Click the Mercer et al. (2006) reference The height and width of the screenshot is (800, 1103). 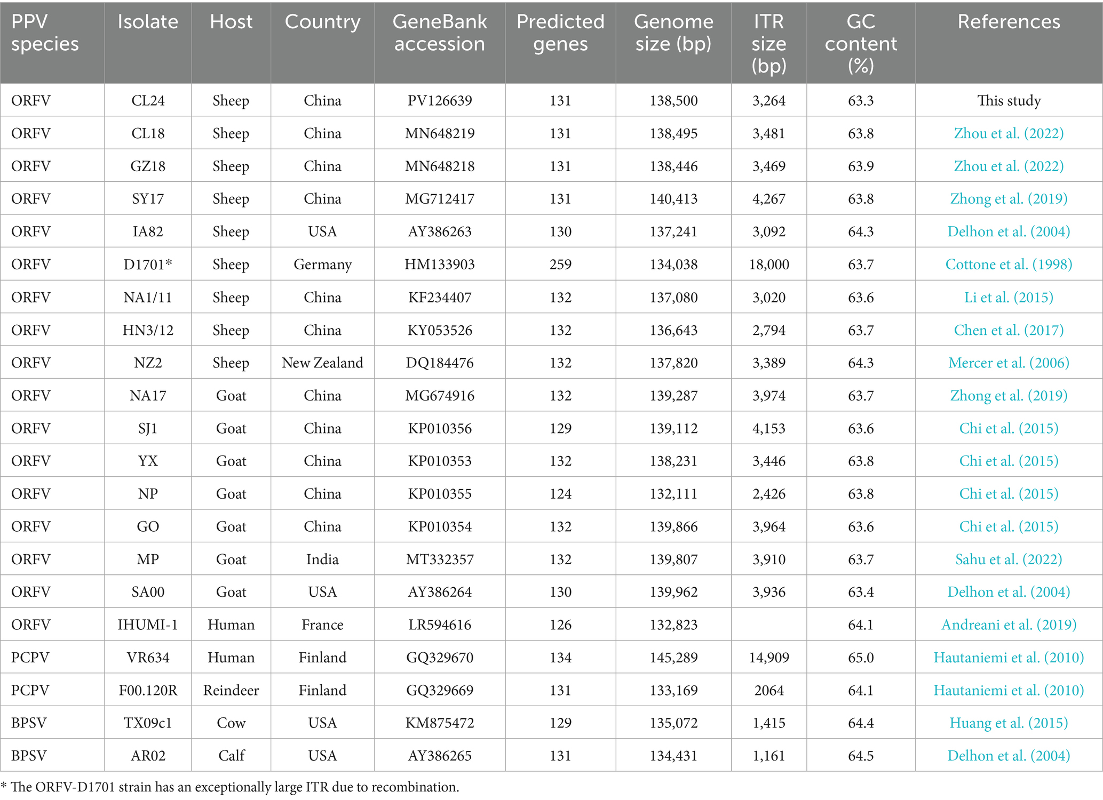coord(1008,363)
